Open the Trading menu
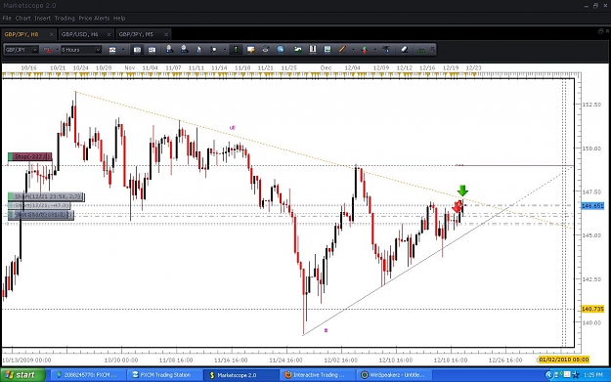The height and width of the screenshot is (382, 611). [65, 18]
